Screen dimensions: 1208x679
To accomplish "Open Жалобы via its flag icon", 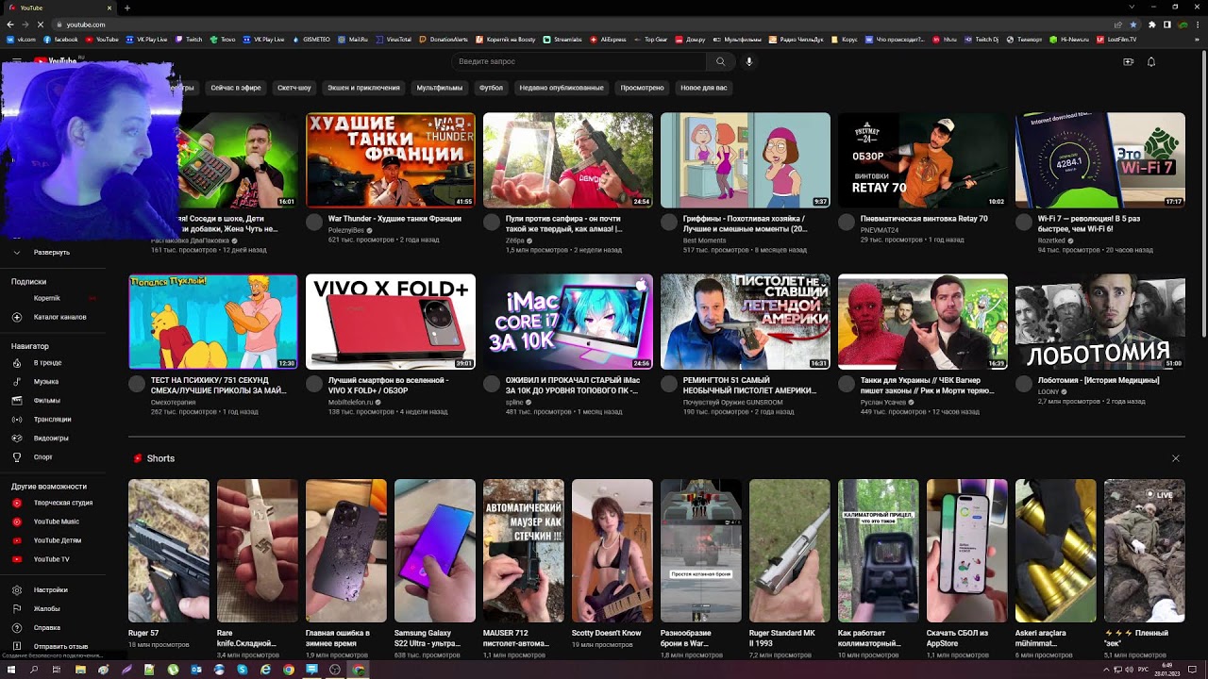I will click(x=17, y=609).
